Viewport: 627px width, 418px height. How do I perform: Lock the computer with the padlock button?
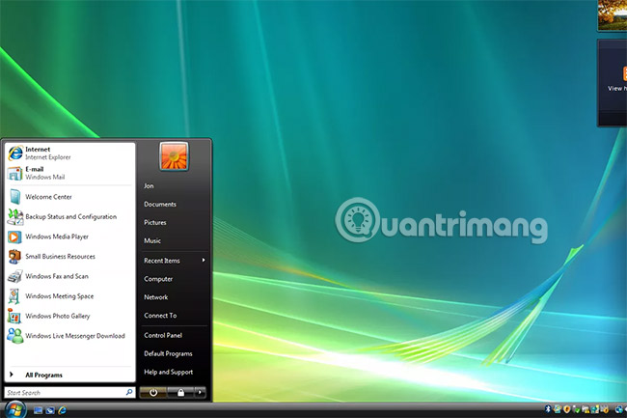pyautogui.click(x=180, y=393)
